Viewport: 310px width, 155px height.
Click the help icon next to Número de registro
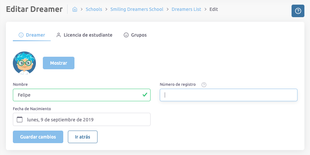tap(204, 85)
